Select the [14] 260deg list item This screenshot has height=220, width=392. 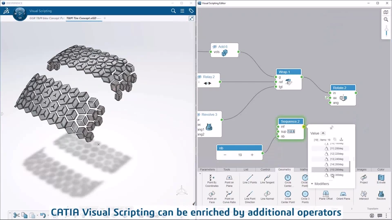pyautogui.click(x=330, y=164)
